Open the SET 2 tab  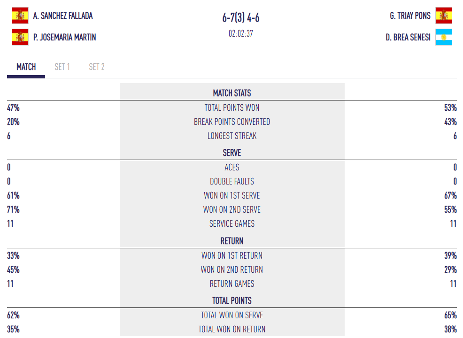97,67
